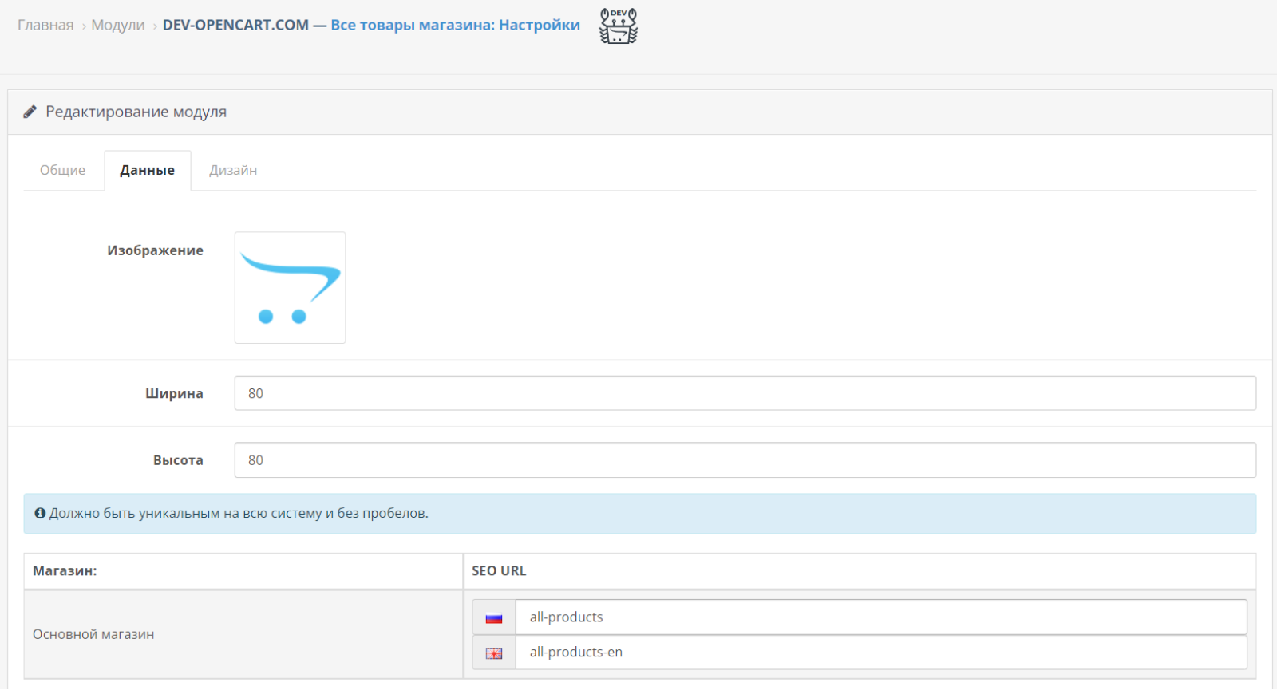The height and width of the screenshot is (690, 1277).
Task: Click the Ширина label
Action: (174, 393)
